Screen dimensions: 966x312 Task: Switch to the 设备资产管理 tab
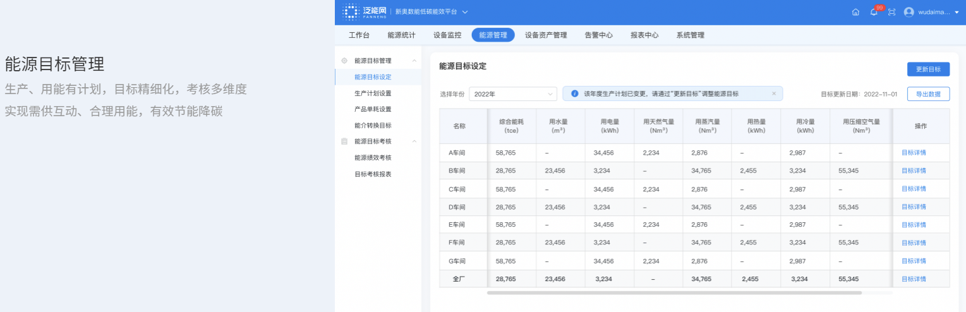(546, 35)
